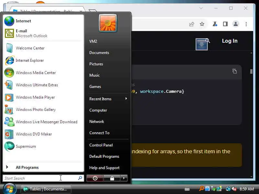The height and width of the screenshot is (194, 259).
Task: Launch the Windows Media Player icon
Action: [x=9, y=97]
